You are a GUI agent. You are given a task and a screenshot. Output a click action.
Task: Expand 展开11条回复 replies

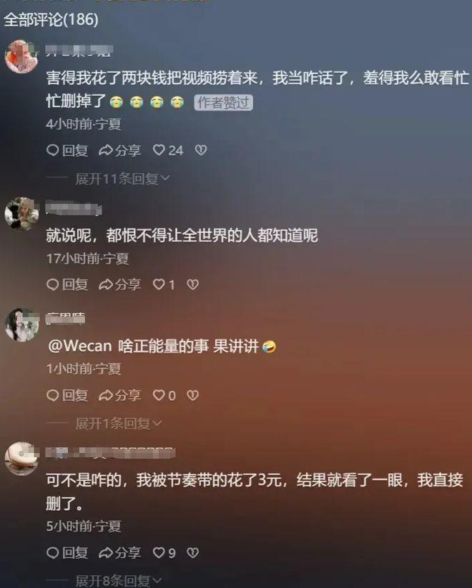coord(122,179)
